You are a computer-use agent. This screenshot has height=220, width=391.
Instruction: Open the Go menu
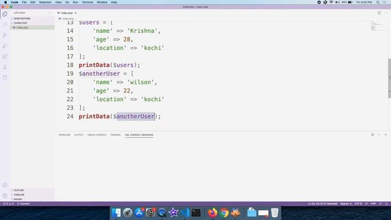pos(67,2)
